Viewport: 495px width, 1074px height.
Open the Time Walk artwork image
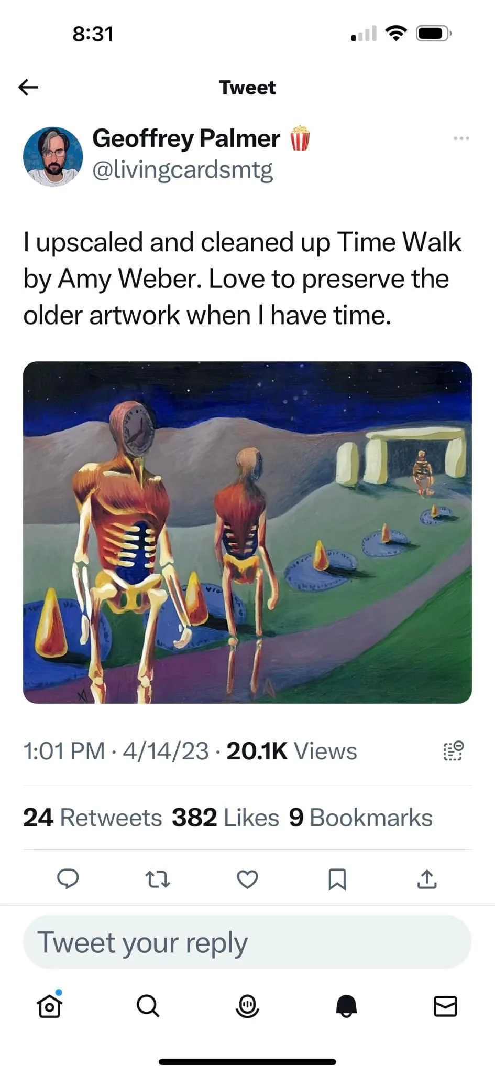[x=247, y=532]
